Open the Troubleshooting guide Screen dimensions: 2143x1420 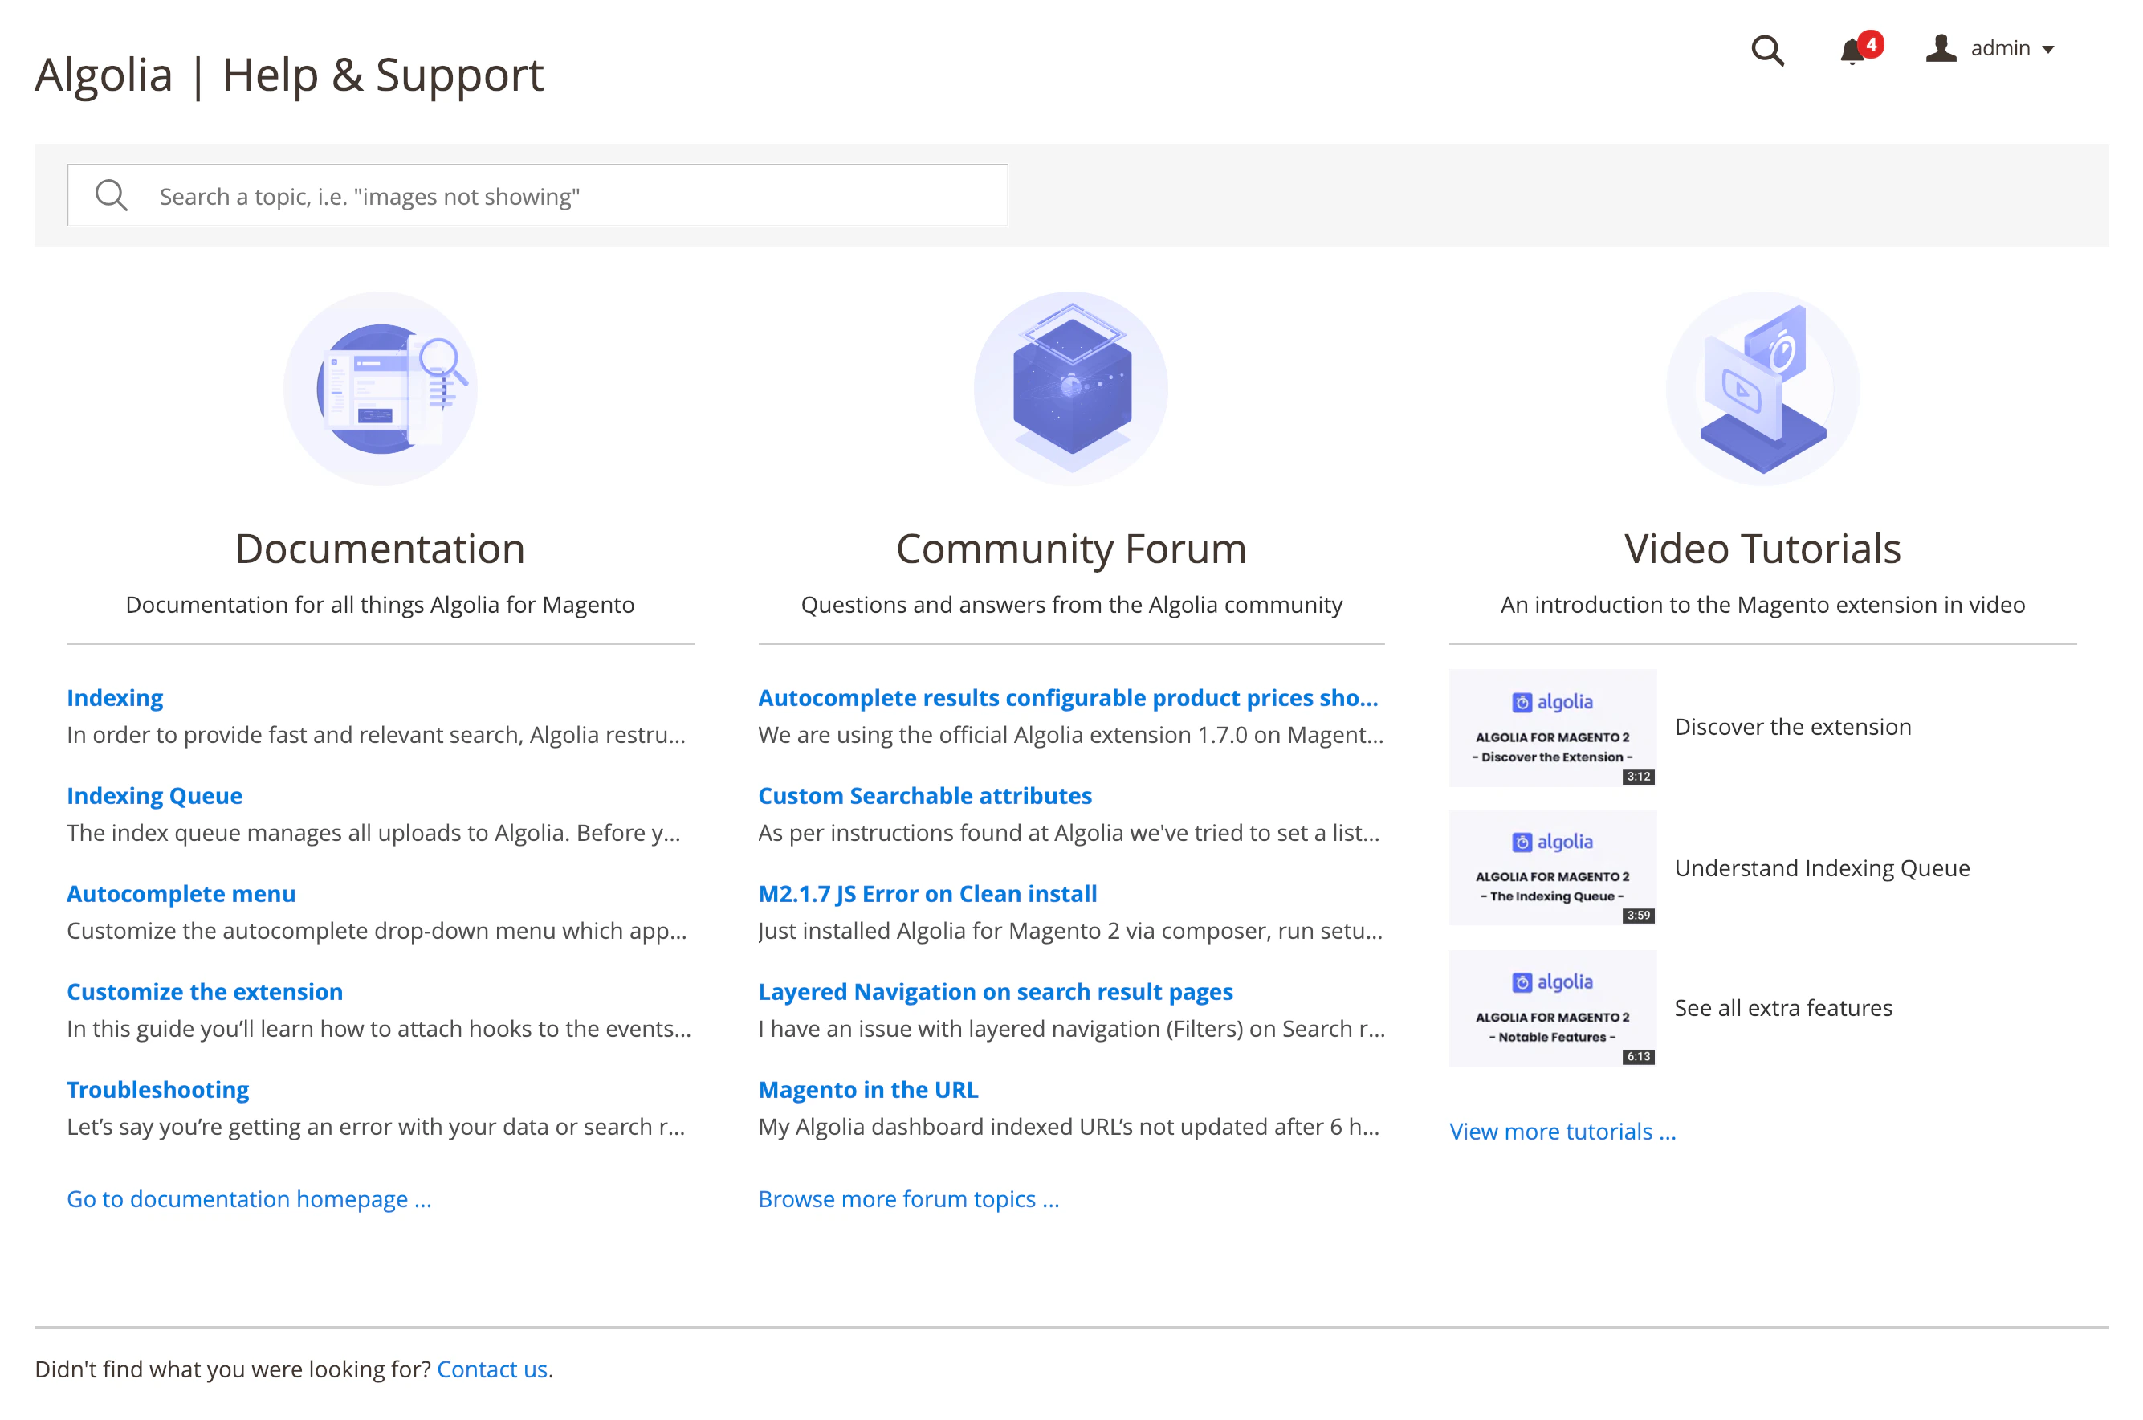coord(157,1089)
